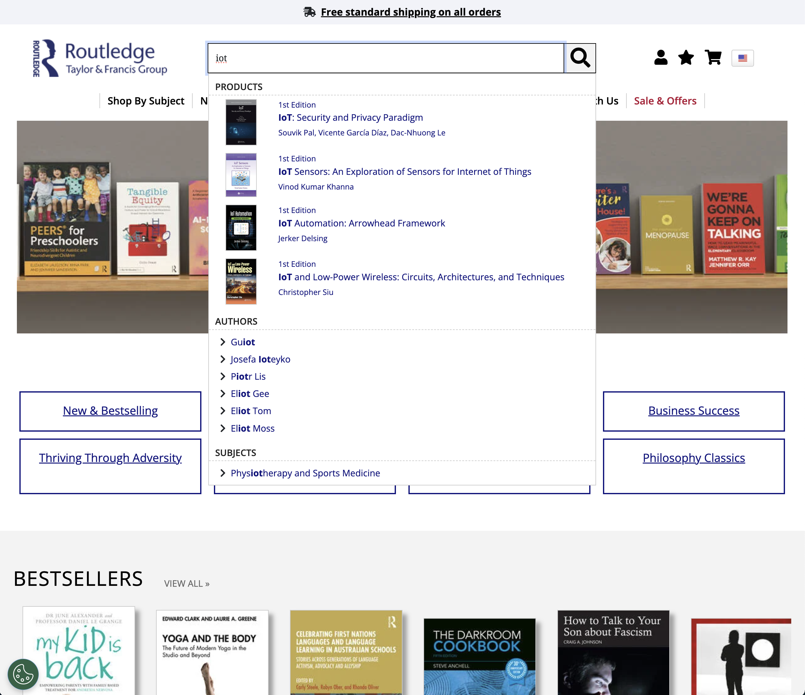Open the Shop By Subject menu

click(146, 101)
